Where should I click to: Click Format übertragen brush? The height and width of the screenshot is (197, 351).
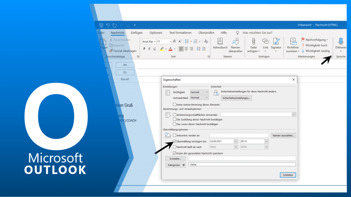[123, 51]
